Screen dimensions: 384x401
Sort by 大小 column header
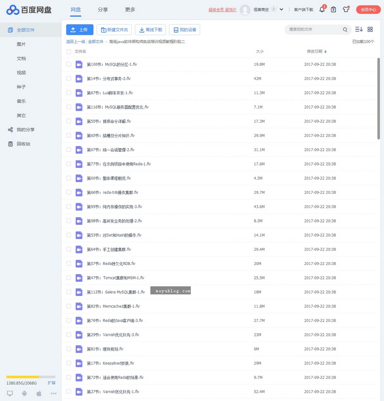coord(260,51)
